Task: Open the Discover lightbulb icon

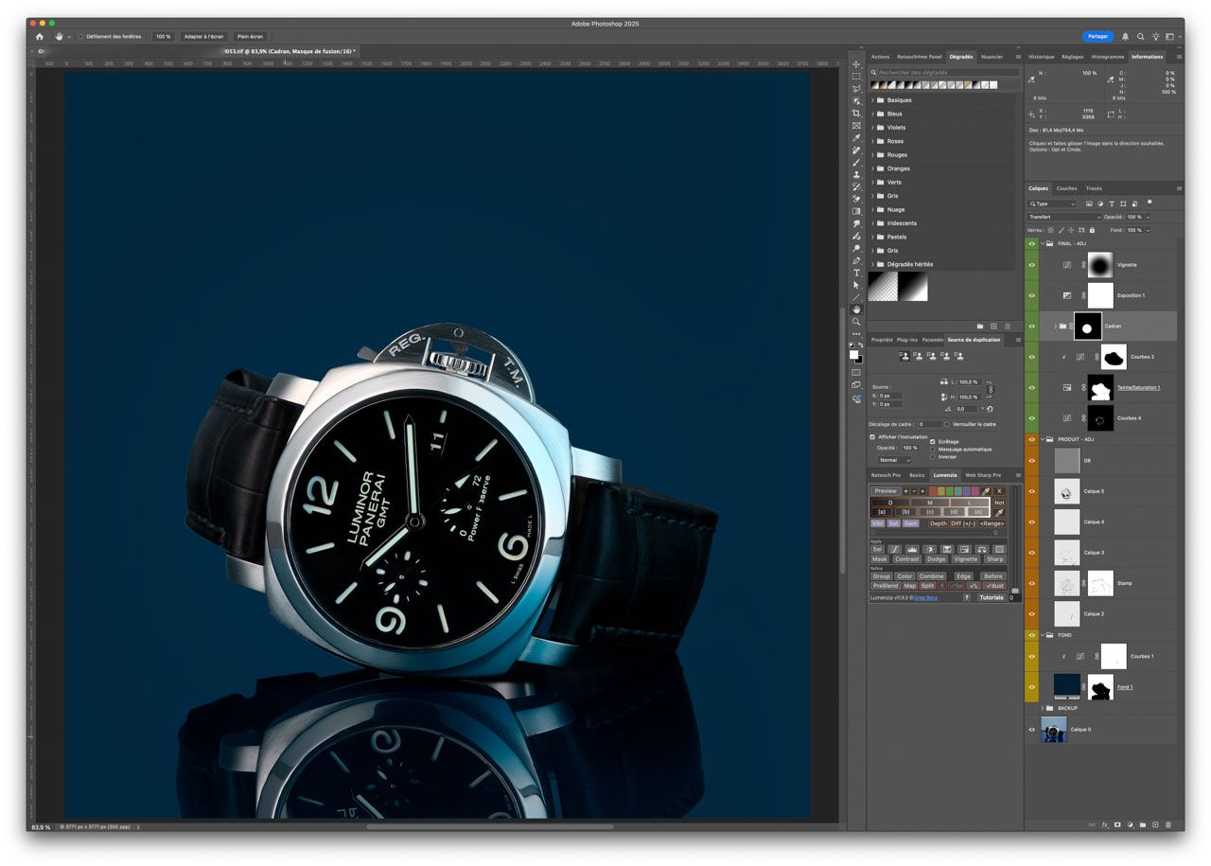Action: [x=1155, y=36]
